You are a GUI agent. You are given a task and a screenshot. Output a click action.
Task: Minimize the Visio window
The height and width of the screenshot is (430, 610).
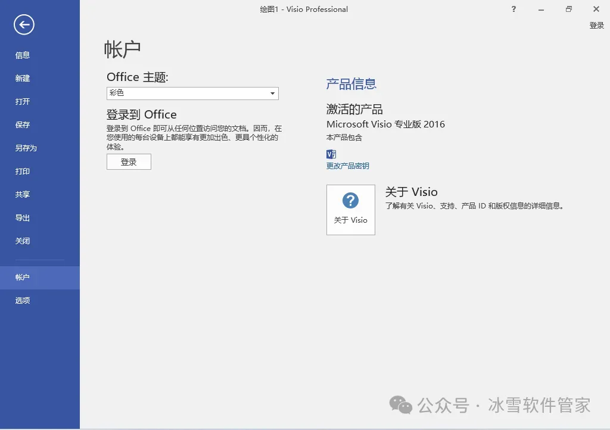point(541,10)
